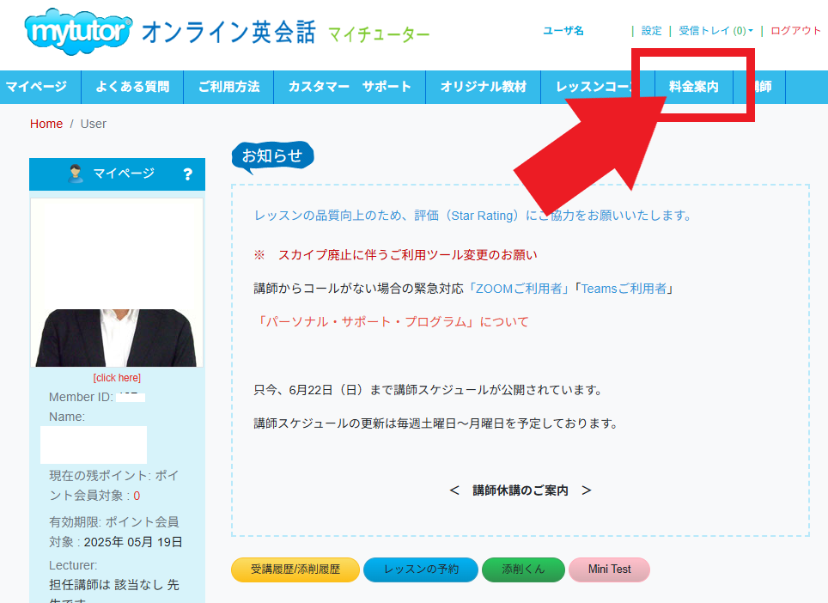Open 料金案内 pricing page

click(694, 87)
